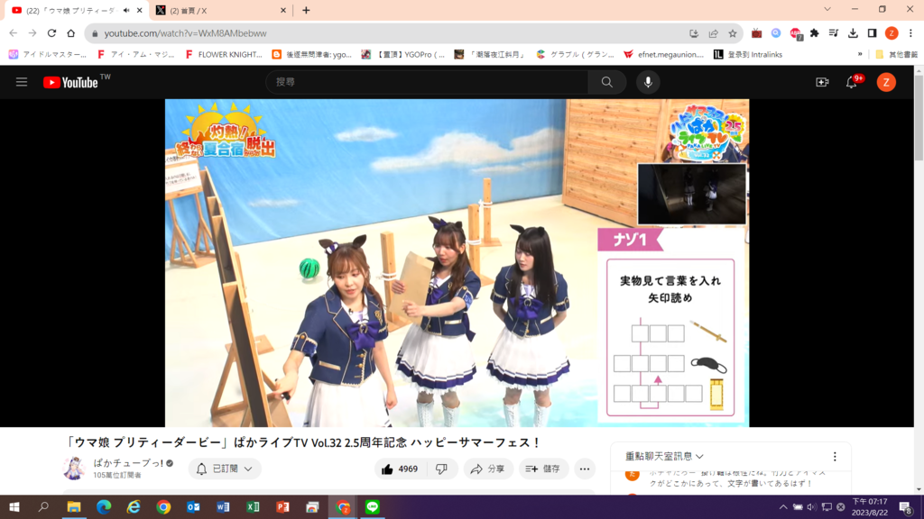
Task: Open the Windows notification center
Action: pos(906,506)
